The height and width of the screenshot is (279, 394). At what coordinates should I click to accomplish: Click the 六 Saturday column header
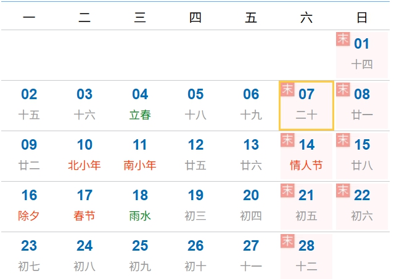pos(306,18)
